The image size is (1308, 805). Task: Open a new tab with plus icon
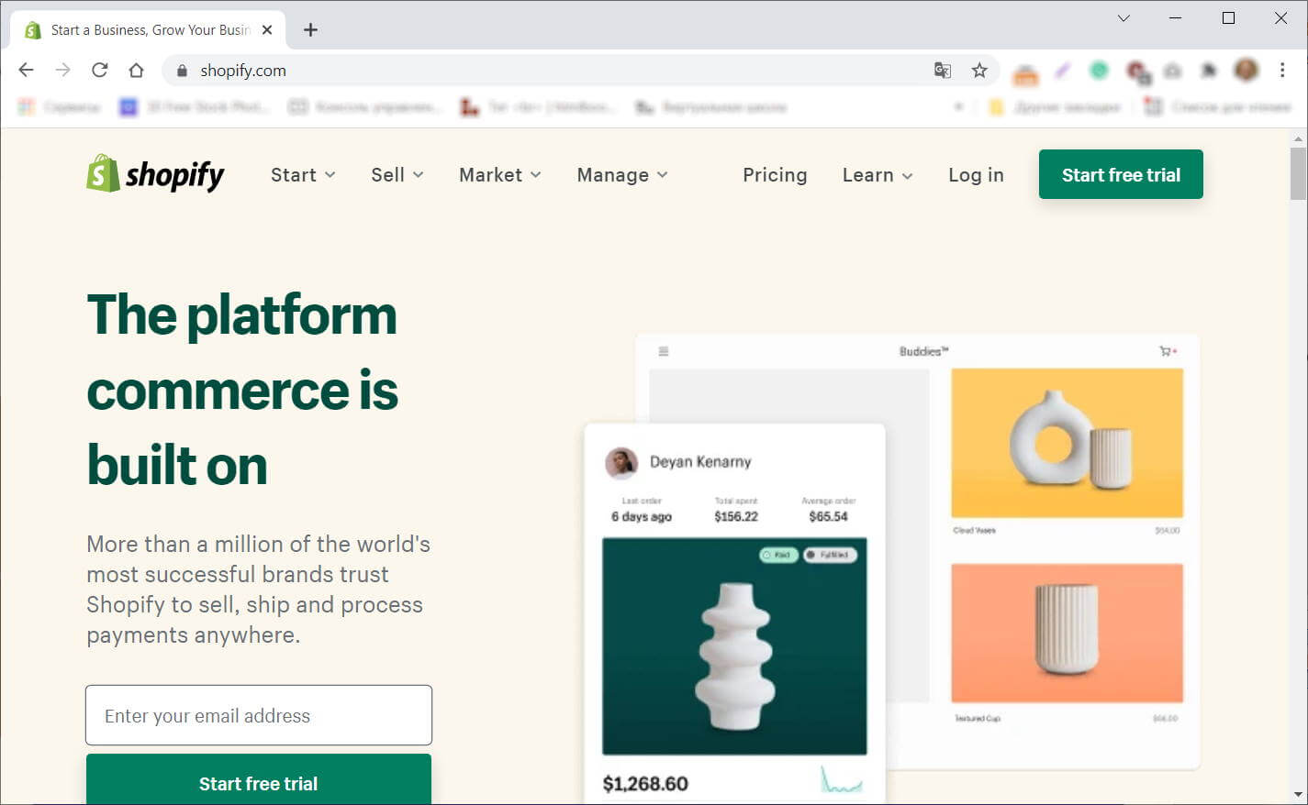[x=310, y=30]
